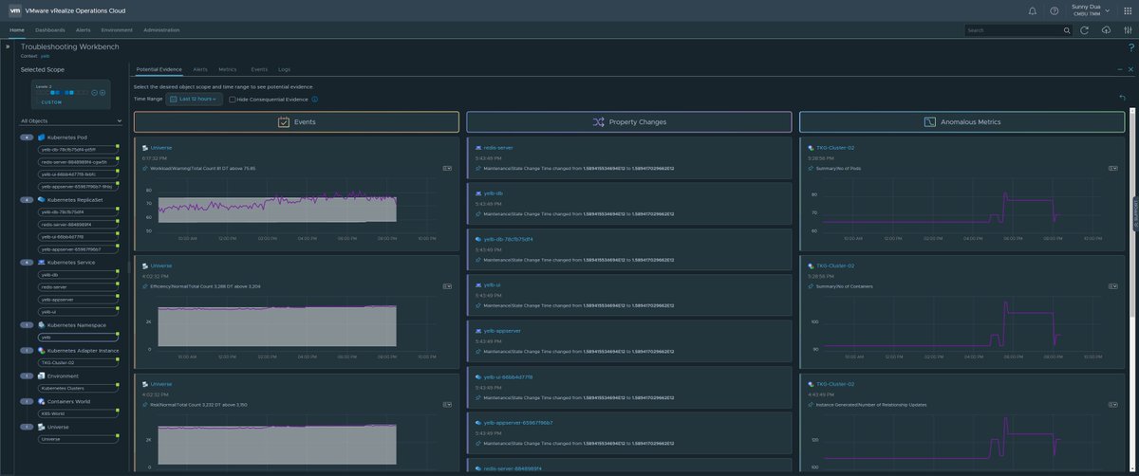
Task: Click the cloud upload icon
Action: pos(1107,30)
